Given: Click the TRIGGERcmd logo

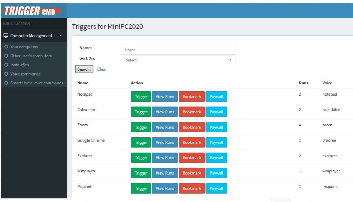Looking at the screenshot, I should point(32,11).
